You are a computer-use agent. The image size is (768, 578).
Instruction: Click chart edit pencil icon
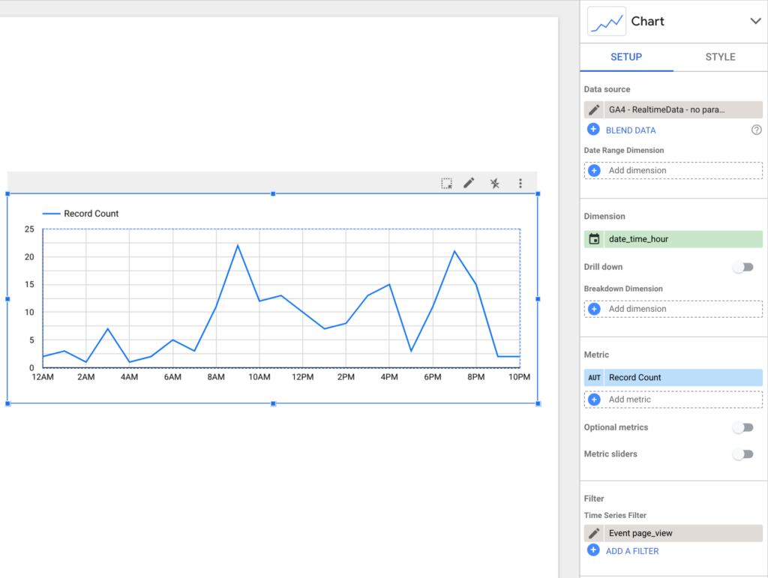pos(469,183)
